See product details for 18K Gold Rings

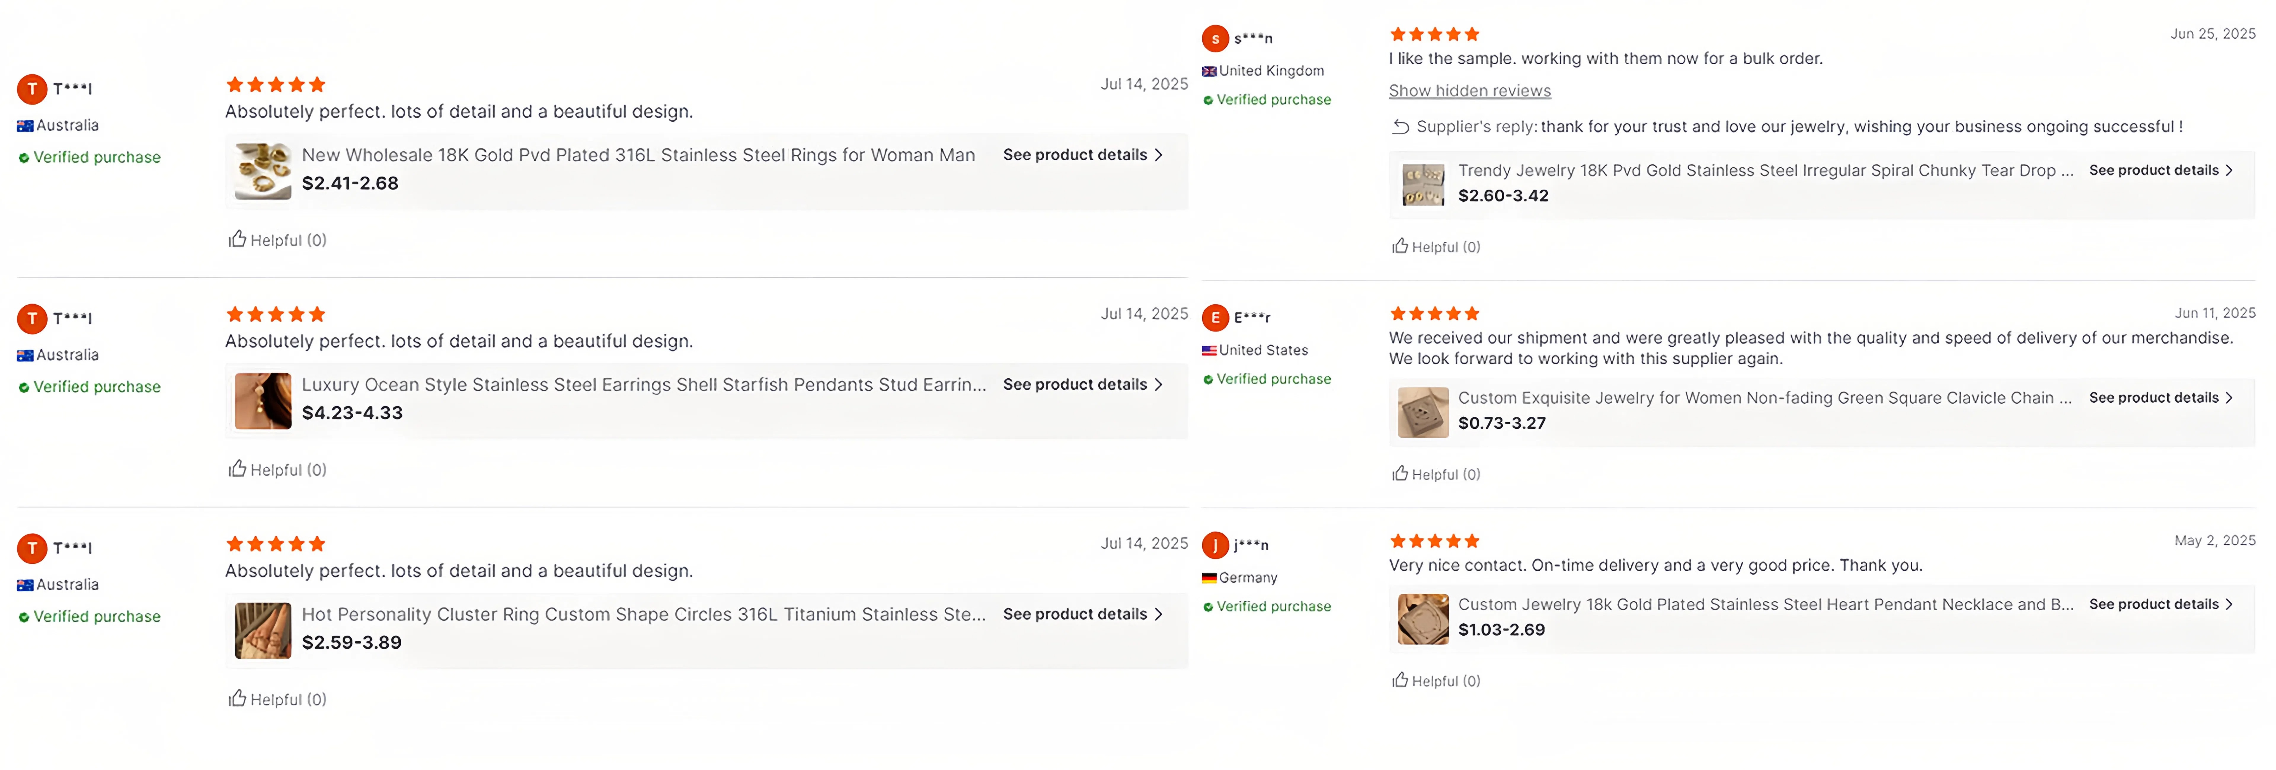tap(1081, 155)
